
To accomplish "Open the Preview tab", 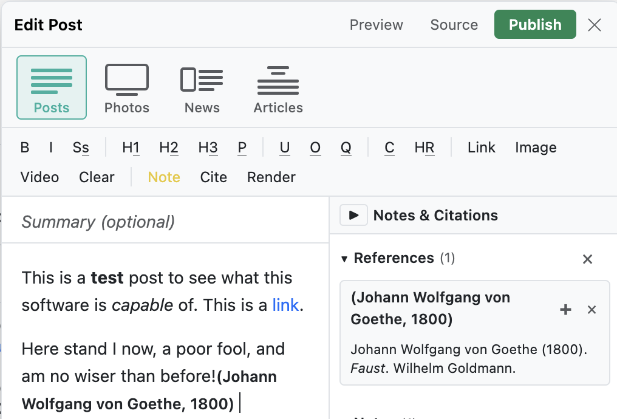I will tap(376, 25).
